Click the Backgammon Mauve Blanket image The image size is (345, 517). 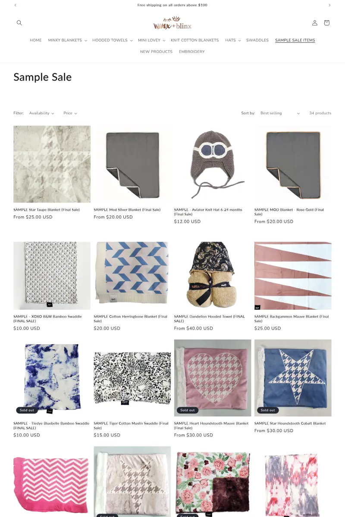click(x=293, y=276)
